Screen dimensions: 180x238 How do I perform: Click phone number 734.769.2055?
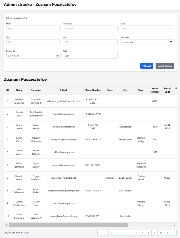pyautogui.click(x=93, y=216)
